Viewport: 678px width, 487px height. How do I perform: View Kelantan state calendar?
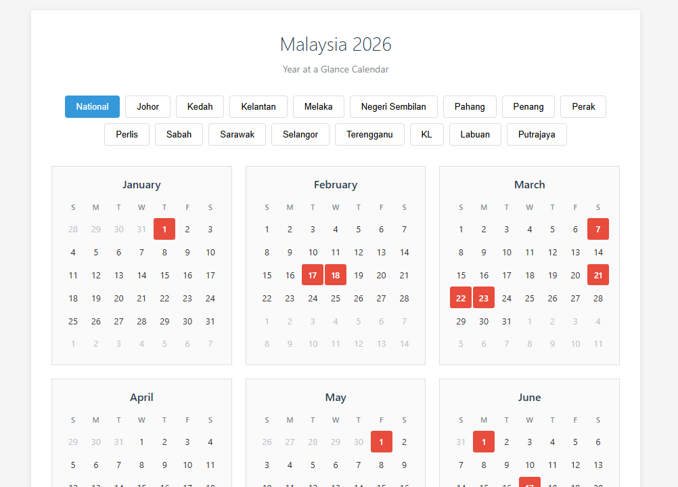coord(258,106)
